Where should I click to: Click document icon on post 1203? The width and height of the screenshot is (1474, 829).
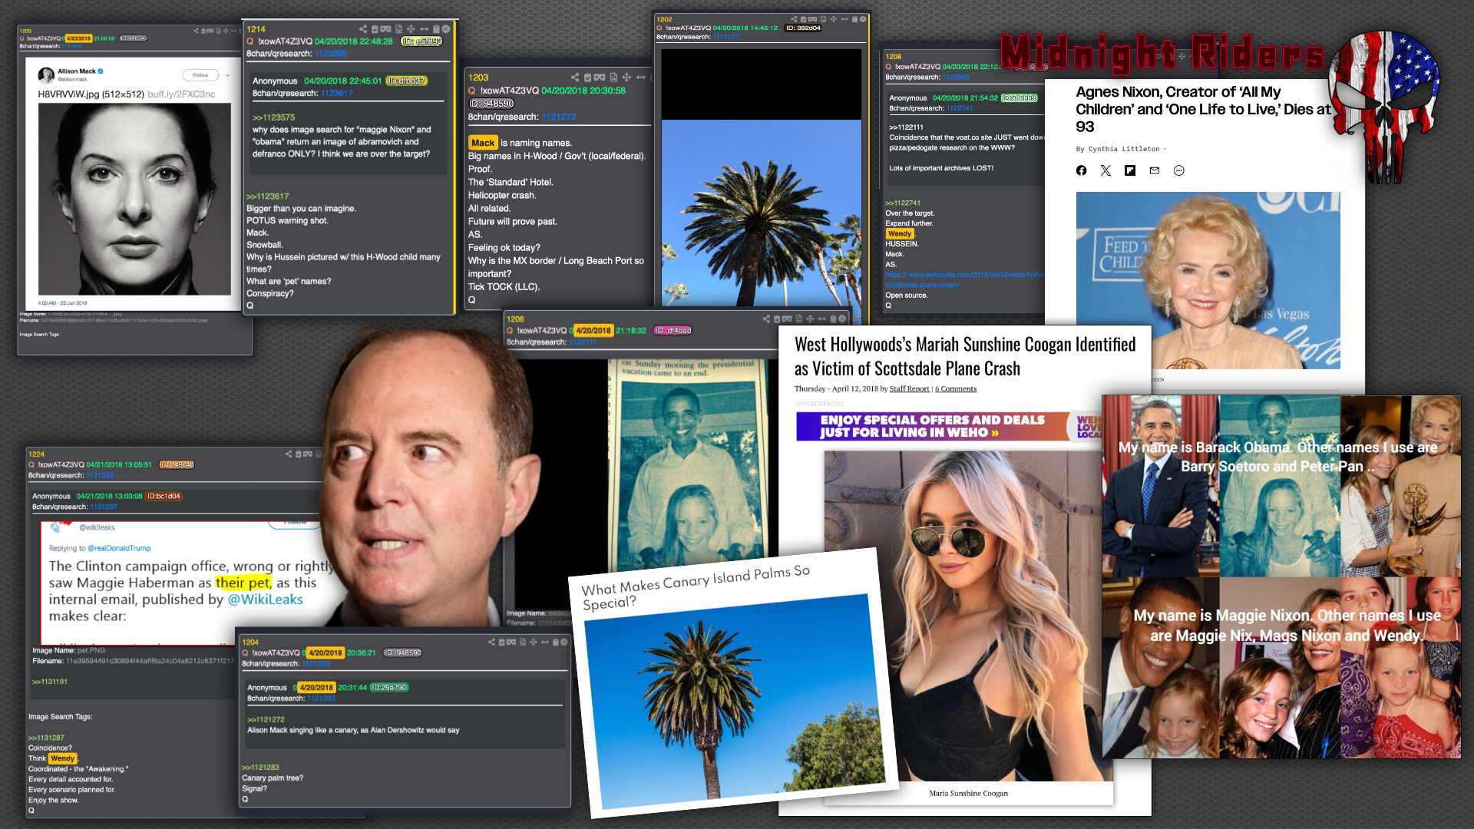(613, 78)
